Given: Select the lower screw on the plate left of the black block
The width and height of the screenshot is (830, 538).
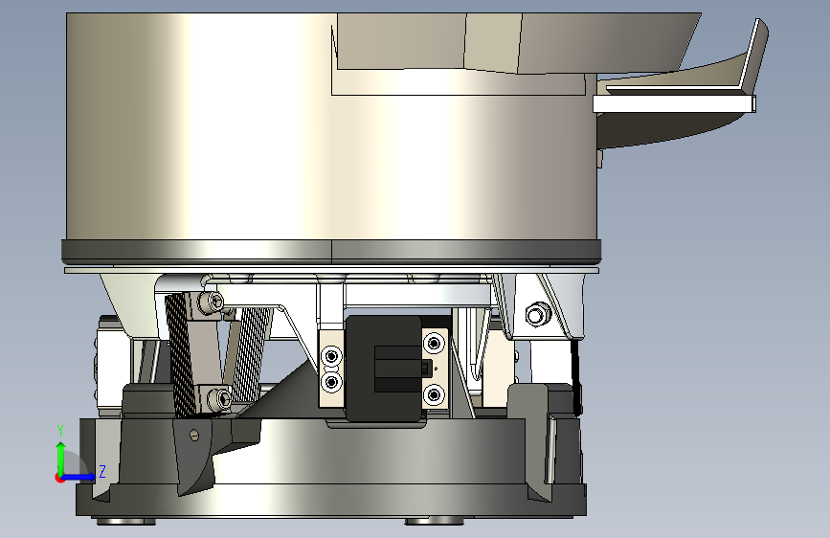Looking at the screenshot, I should (332, 381).
